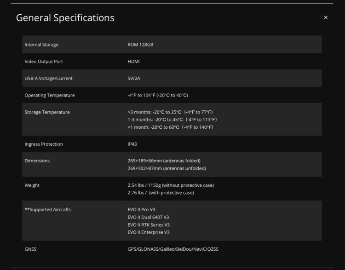Image resolution: width=345 pixels, height=270 pixels.
Task: Click the HDMI value text
Action: click(133, 62)
